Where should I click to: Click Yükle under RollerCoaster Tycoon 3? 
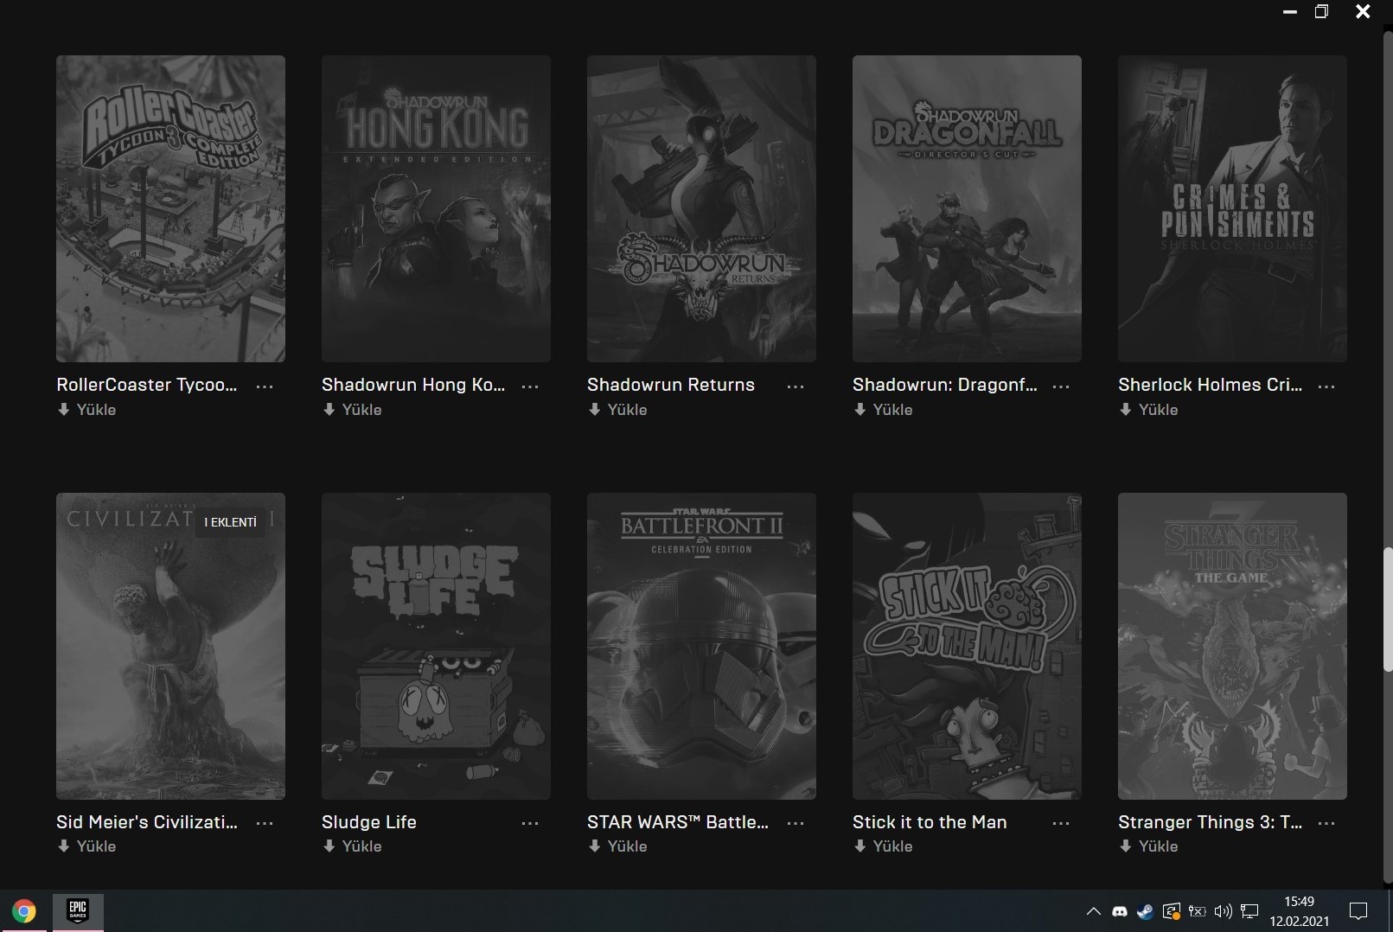point(86,410)
